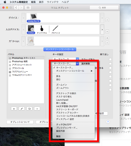Image resolution: width=131 pixels, height=146 pixels.
Task: Go forward with the right chevron toolbar button
Action: (x=21, y=8)
